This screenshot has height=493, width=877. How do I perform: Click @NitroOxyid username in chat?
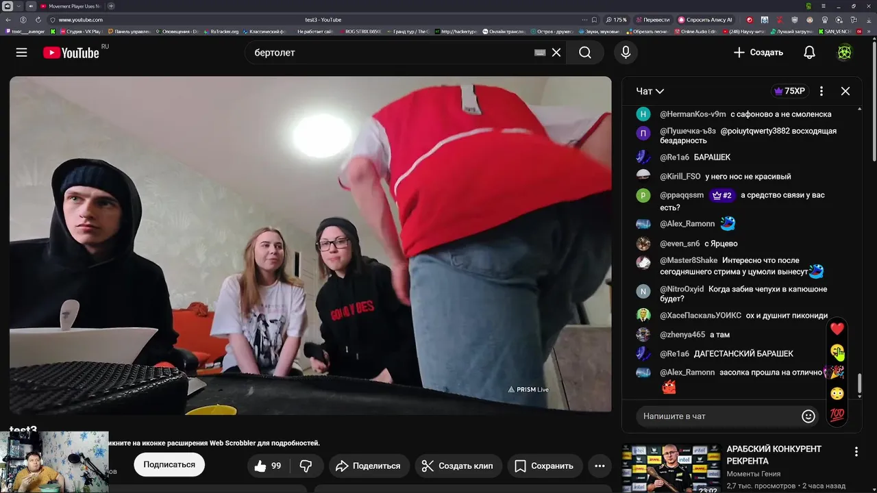click(x=682, y=289)
